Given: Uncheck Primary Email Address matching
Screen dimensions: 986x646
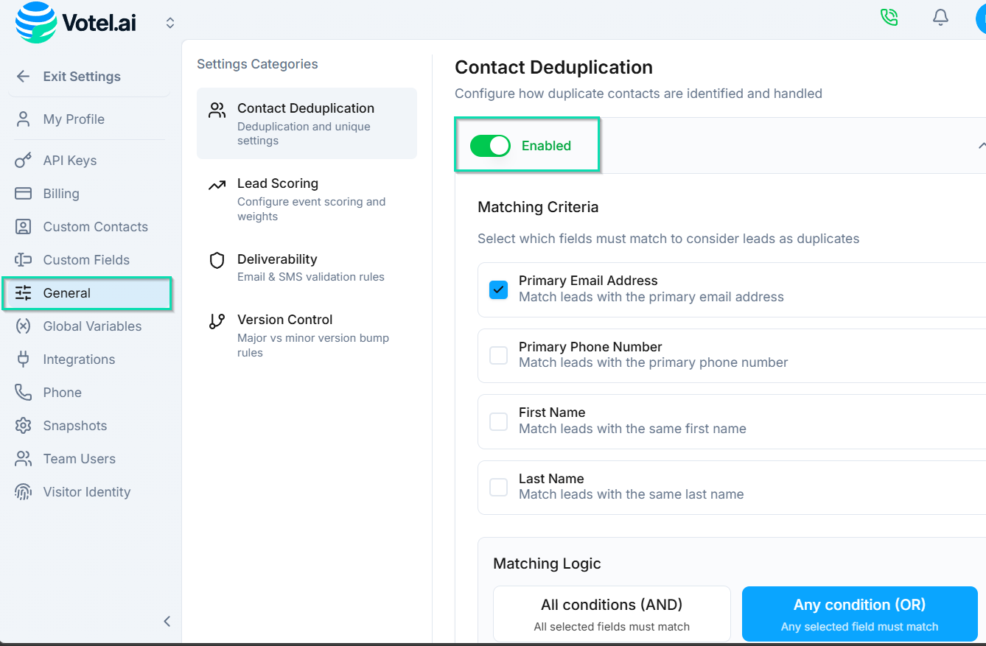Looking at the screenshot, I should pyautogui.click(x=498, y=289).
